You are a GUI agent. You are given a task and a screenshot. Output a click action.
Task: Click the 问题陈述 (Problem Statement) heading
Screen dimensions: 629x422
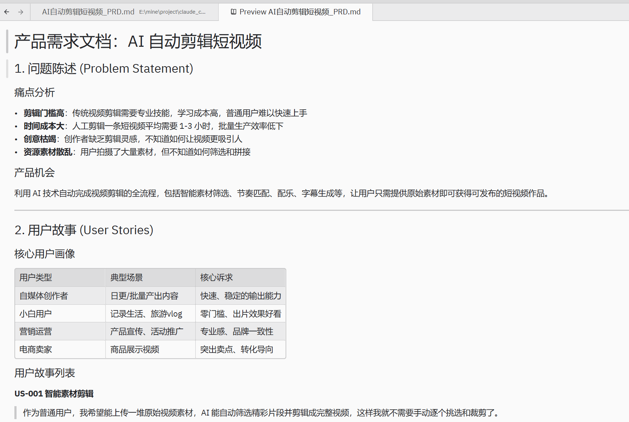pyautogui.click(x=104, y=68)
